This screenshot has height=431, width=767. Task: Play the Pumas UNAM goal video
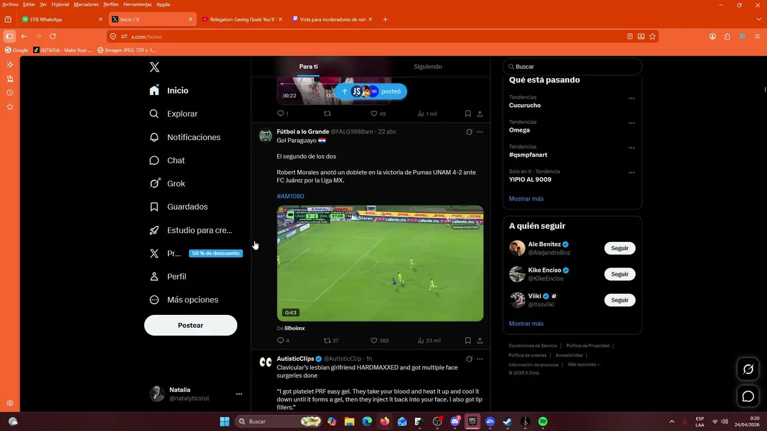(x=380, y=263)
